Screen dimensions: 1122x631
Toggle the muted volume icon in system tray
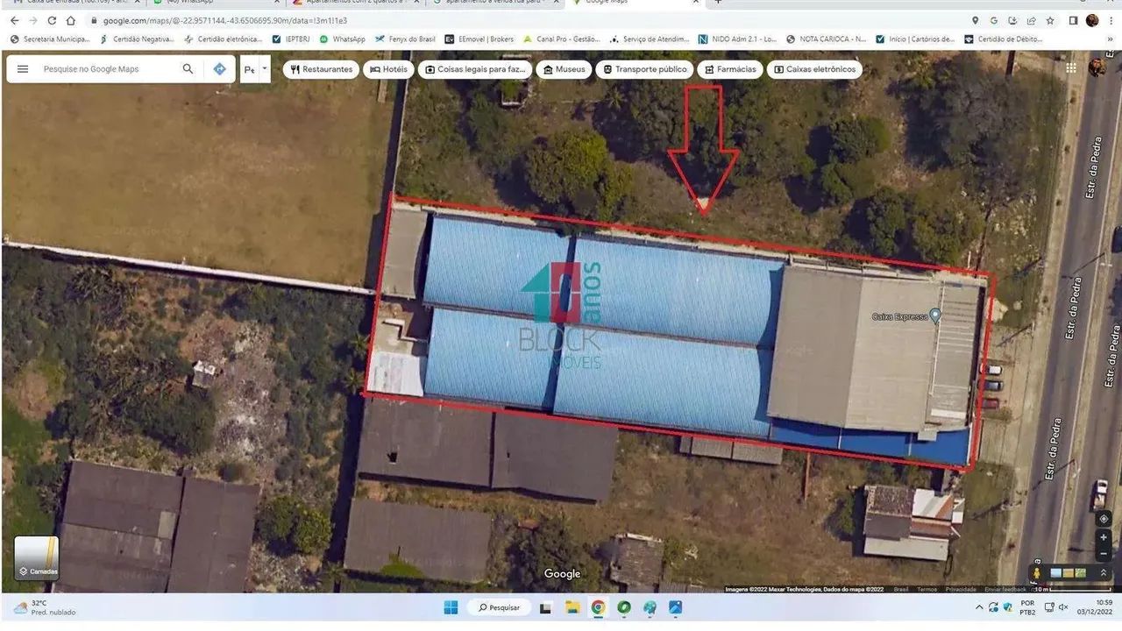click(x=1063, y=607)
